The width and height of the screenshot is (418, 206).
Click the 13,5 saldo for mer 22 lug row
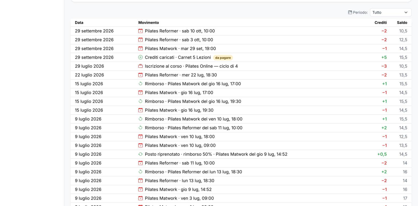[403, 75]
